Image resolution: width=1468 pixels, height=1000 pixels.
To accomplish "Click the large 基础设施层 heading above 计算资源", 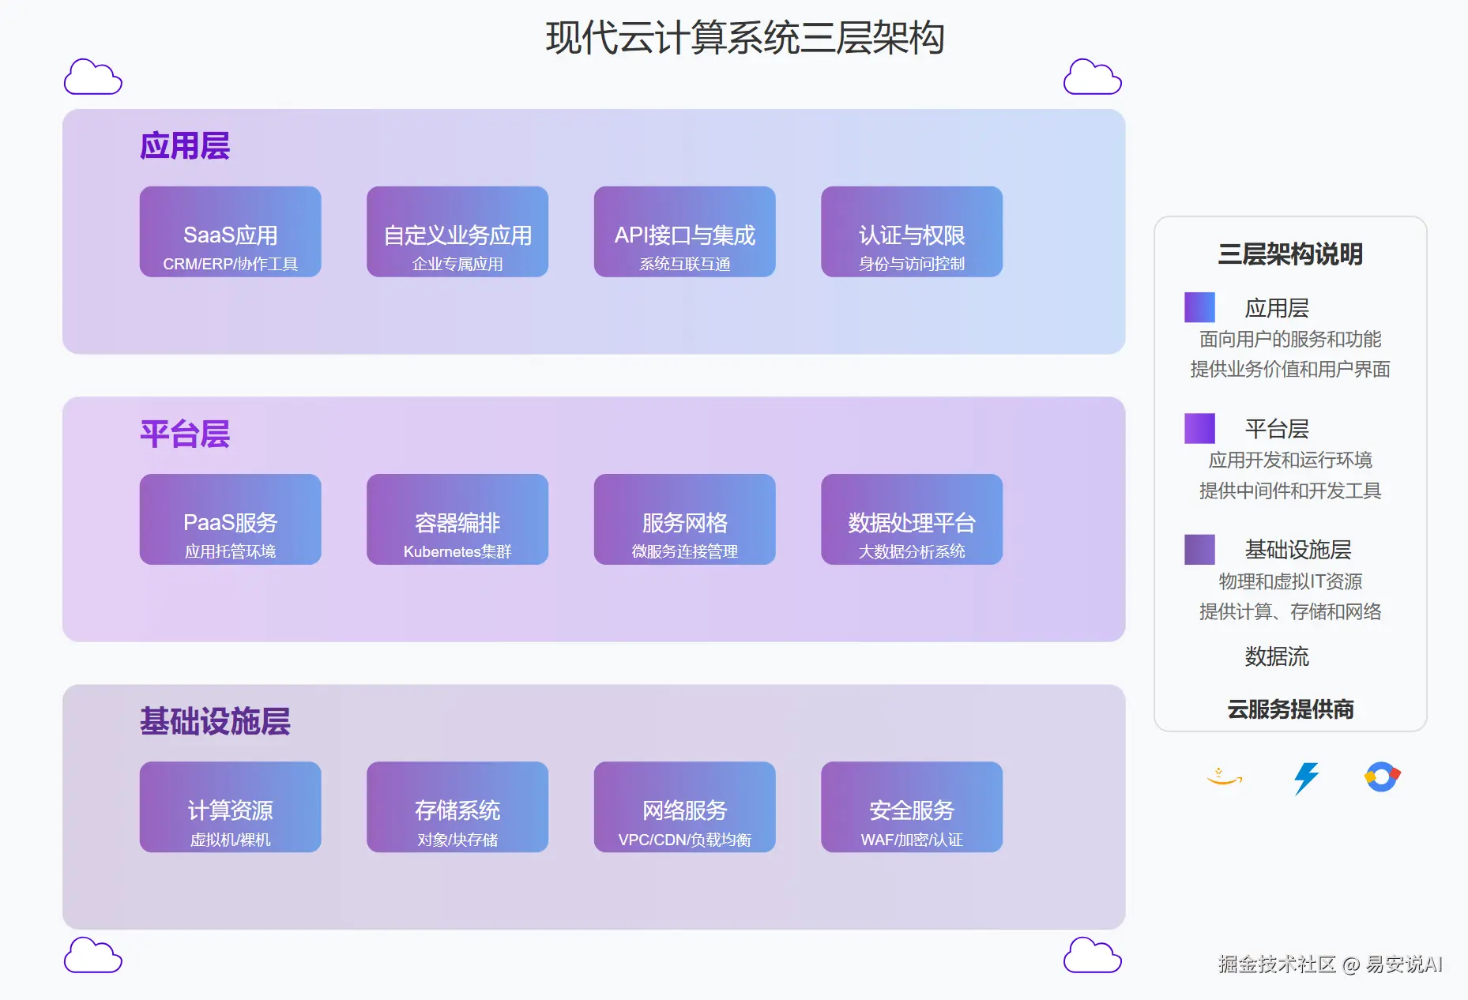I will pos(215,721).
